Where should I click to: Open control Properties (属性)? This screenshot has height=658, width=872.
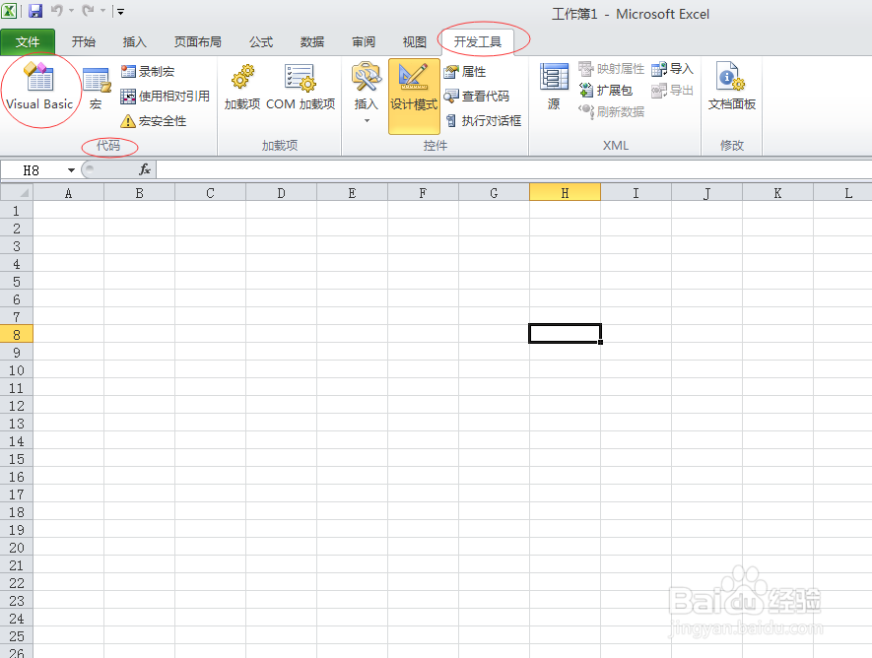(465, 72)
